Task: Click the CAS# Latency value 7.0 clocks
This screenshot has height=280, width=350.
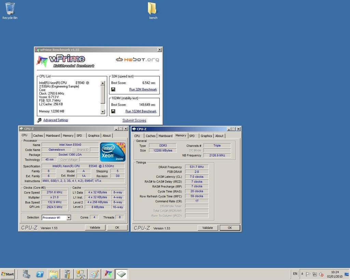Action: [x=197, y=177]
